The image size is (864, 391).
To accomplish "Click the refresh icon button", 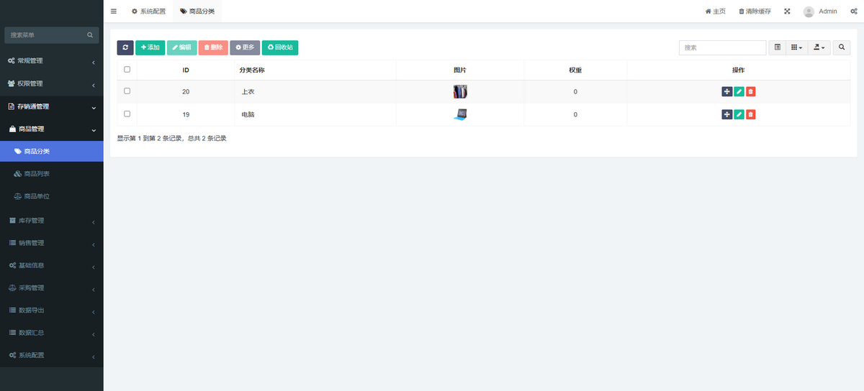I will pos(125,47).
